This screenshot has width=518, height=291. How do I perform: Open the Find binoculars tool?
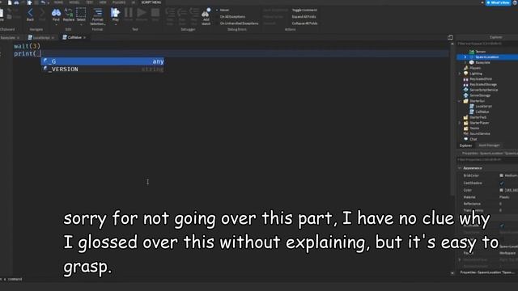56,15
